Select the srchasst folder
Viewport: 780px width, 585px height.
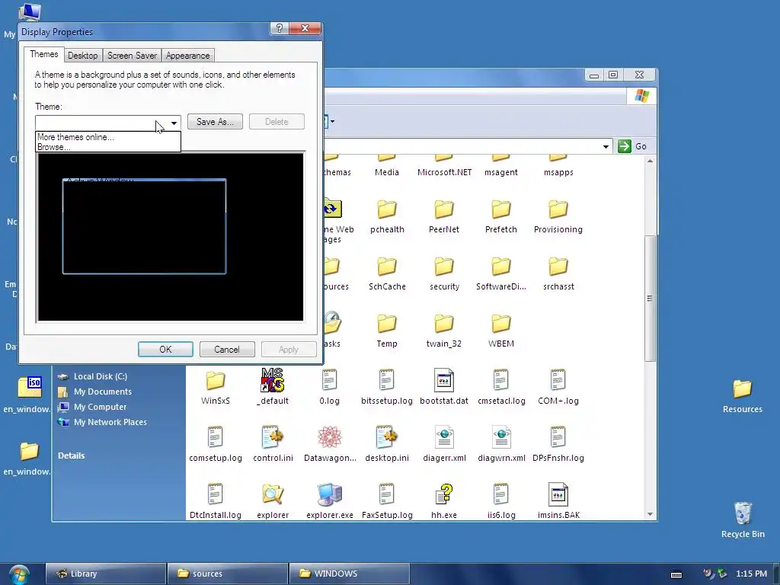point(558,274)
